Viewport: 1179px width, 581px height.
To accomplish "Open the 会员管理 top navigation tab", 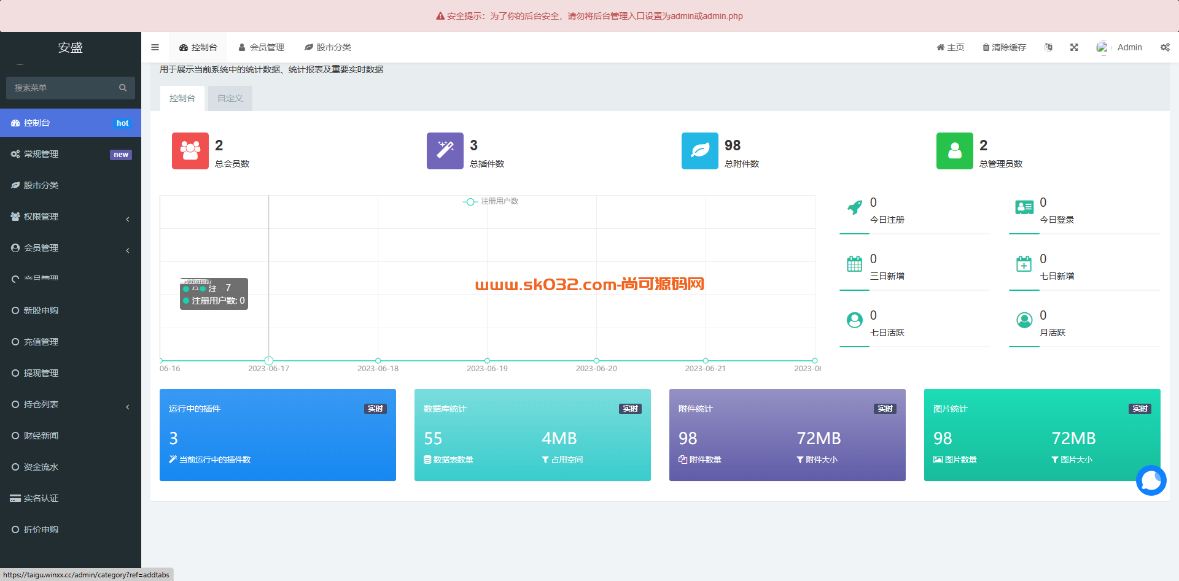I will click(262, 47).
